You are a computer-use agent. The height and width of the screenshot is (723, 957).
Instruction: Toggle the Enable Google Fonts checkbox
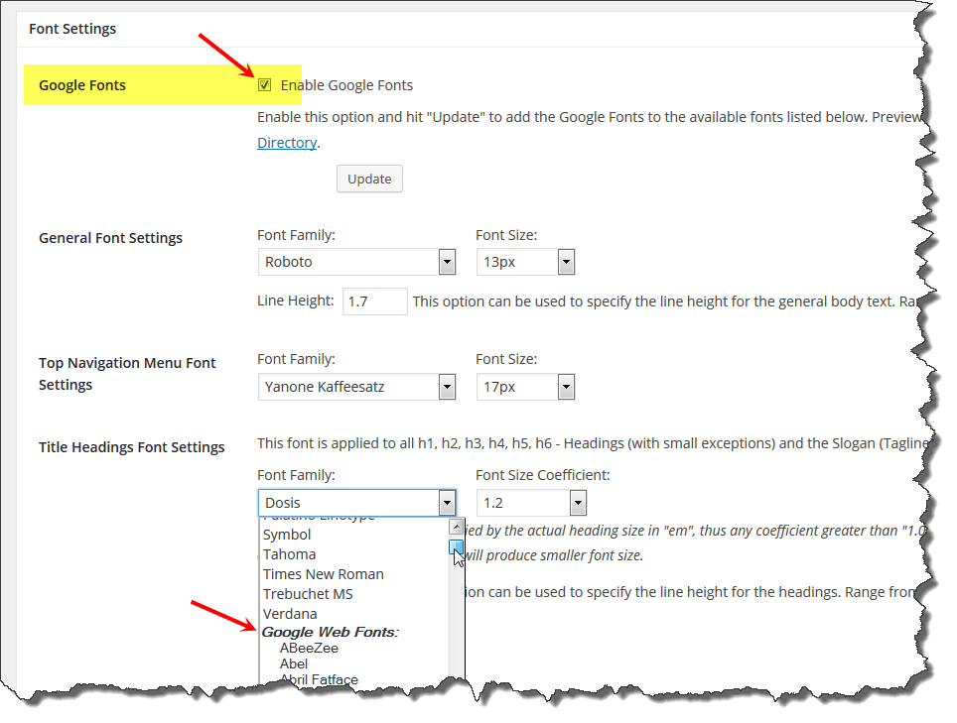tap(265, 85)
